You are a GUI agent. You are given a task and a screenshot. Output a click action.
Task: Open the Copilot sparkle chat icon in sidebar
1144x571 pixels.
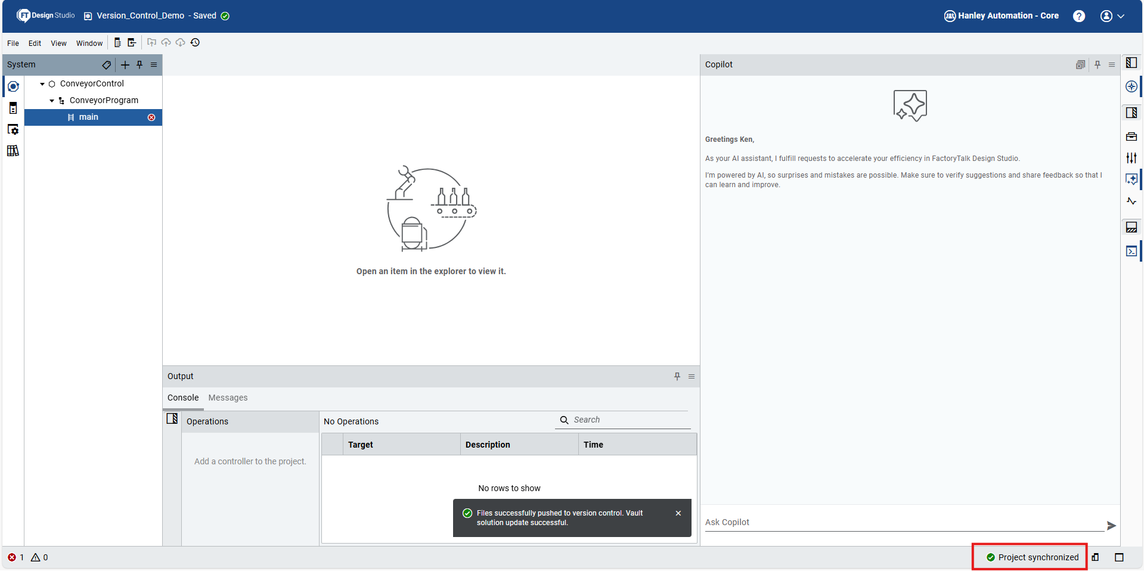click(1131, 179)
